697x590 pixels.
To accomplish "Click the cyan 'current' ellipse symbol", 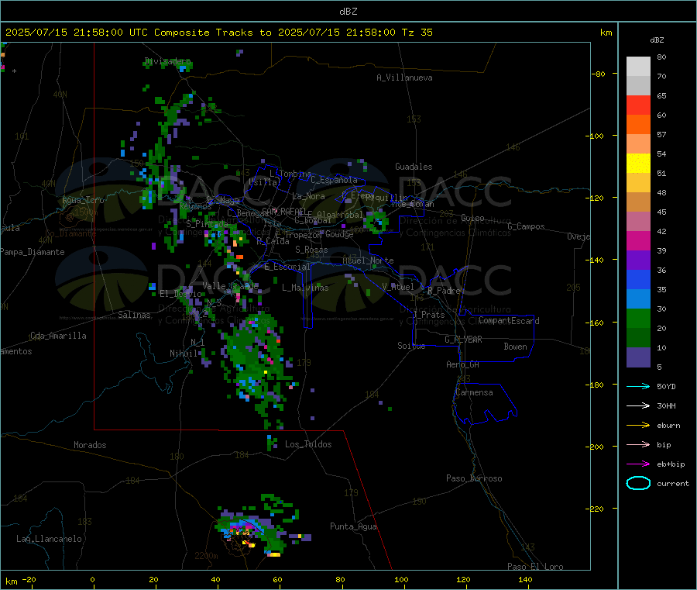I will (x=638, y=483).
